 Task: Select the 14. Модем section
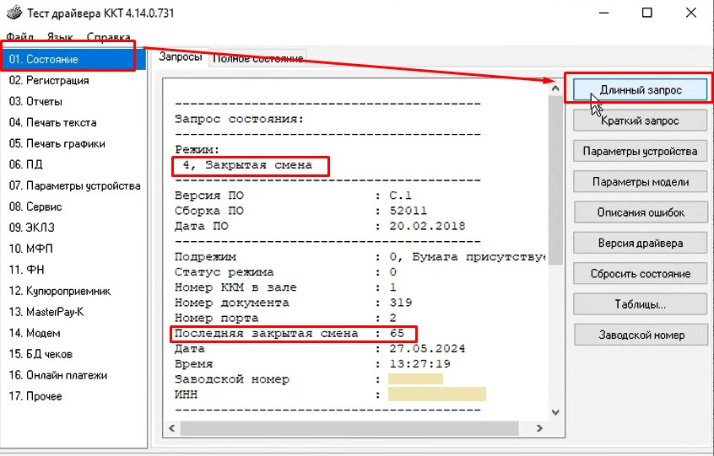pos(73,333)
